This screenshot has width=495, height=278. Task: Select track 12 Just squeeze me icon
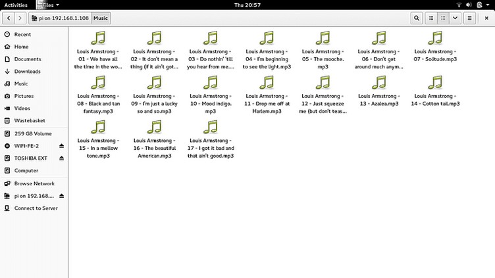(x=323, y=83)
